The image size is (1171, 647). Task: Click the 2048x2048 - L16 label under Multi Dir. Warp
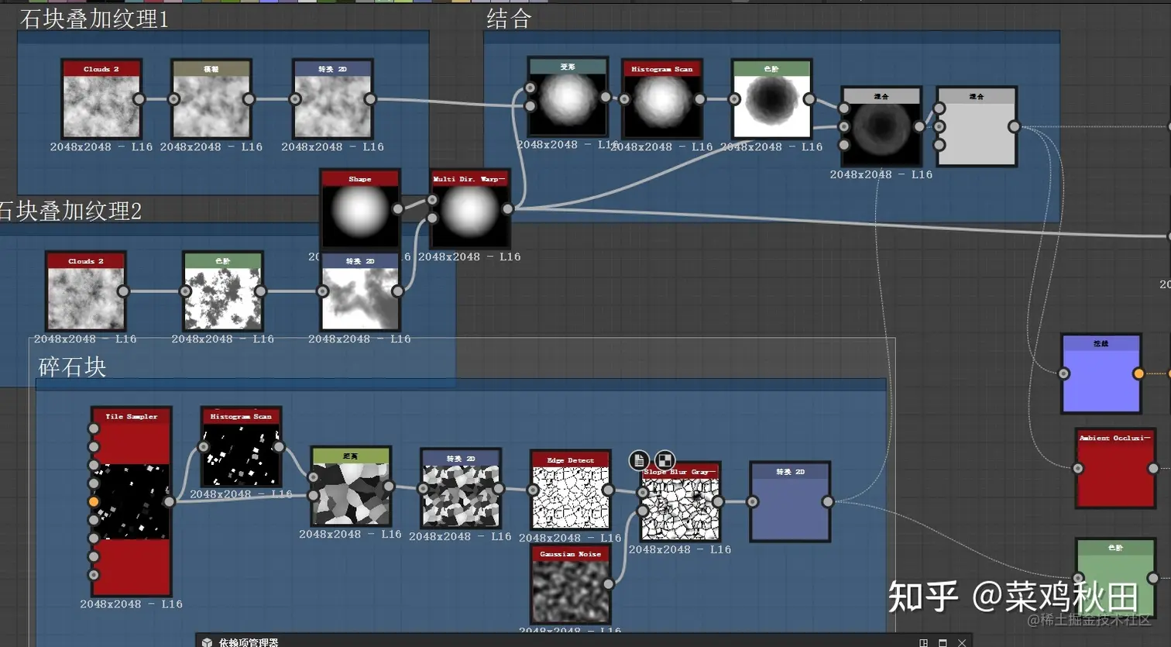point(469,256)
